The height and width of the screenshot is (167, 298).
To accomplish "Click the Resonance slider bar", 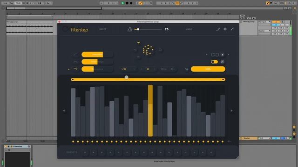I will pos(97,69).
